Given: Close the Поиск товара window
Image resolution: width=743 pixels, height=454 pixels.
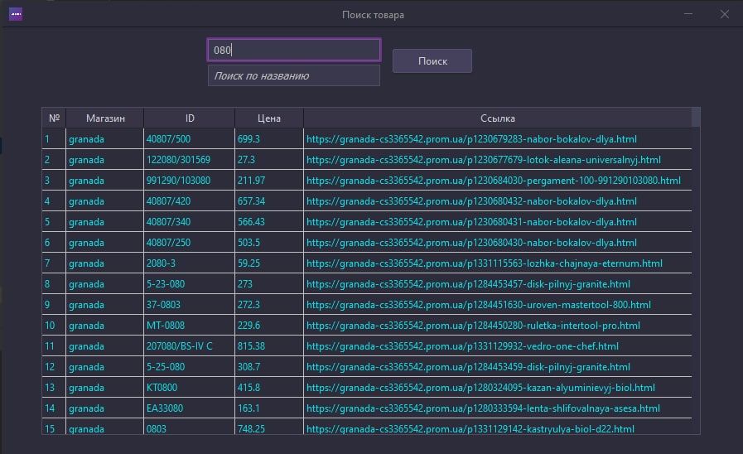Looking at the screenshot, I should [725, 14].
